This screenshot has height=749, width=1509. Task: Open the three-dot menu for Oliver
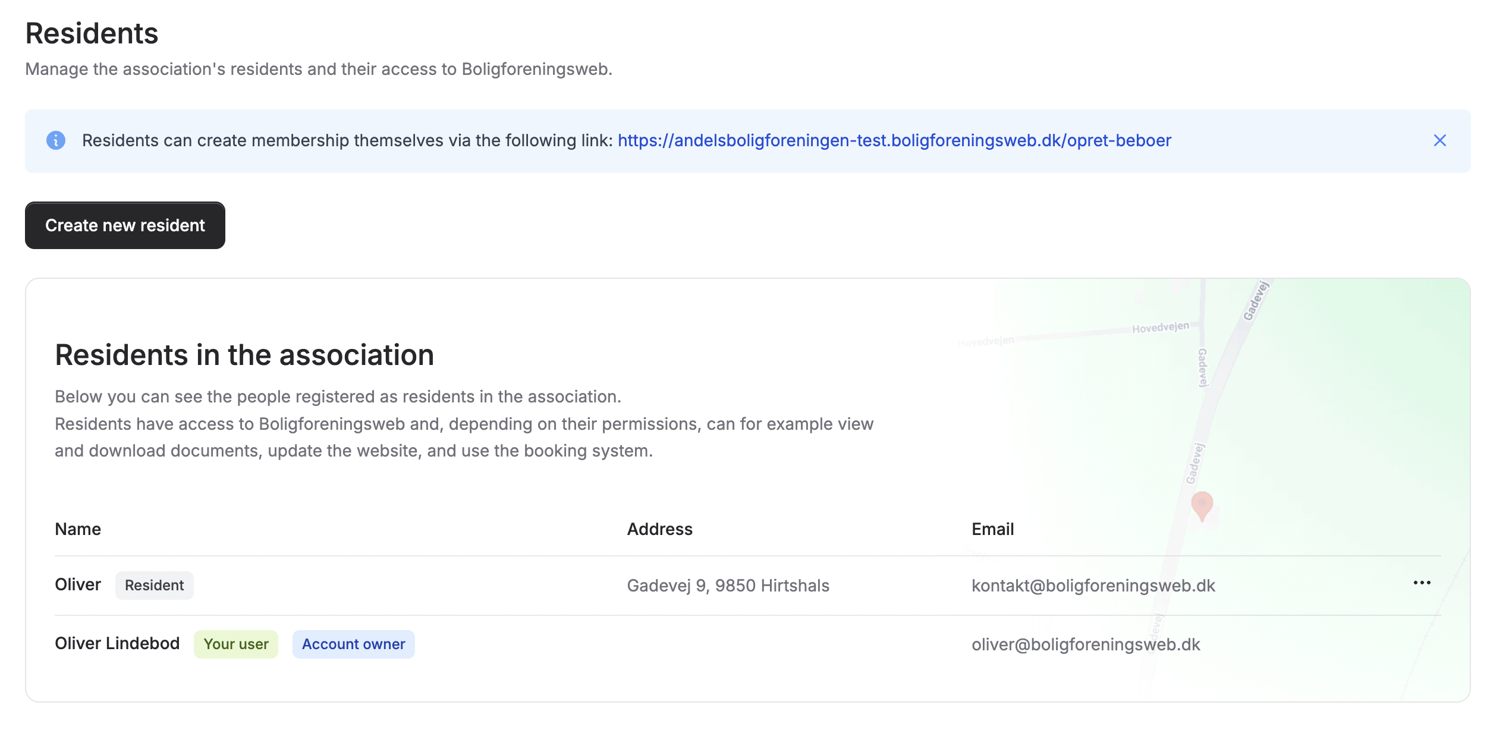pyautogui.click(x=1422, y=583)
